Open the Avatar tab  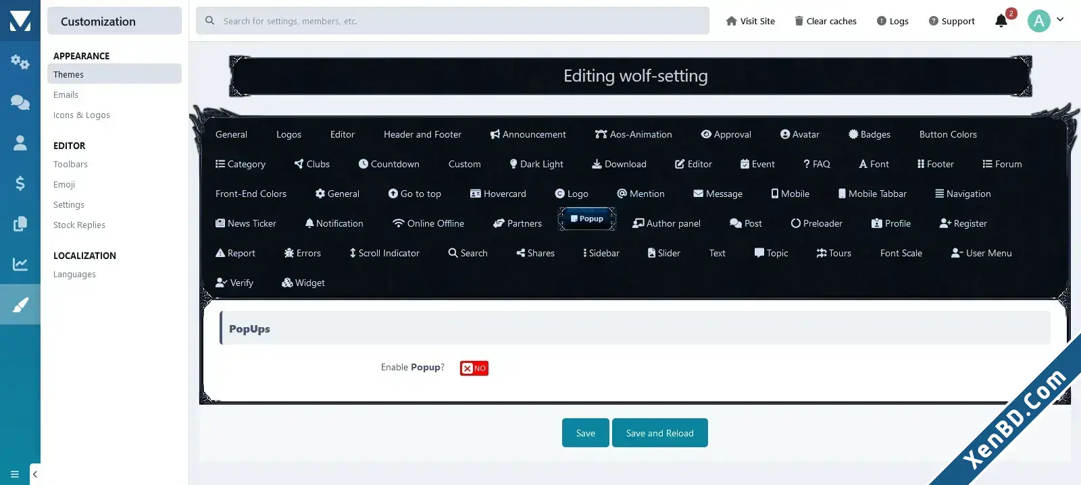click(x=800, y=134)
